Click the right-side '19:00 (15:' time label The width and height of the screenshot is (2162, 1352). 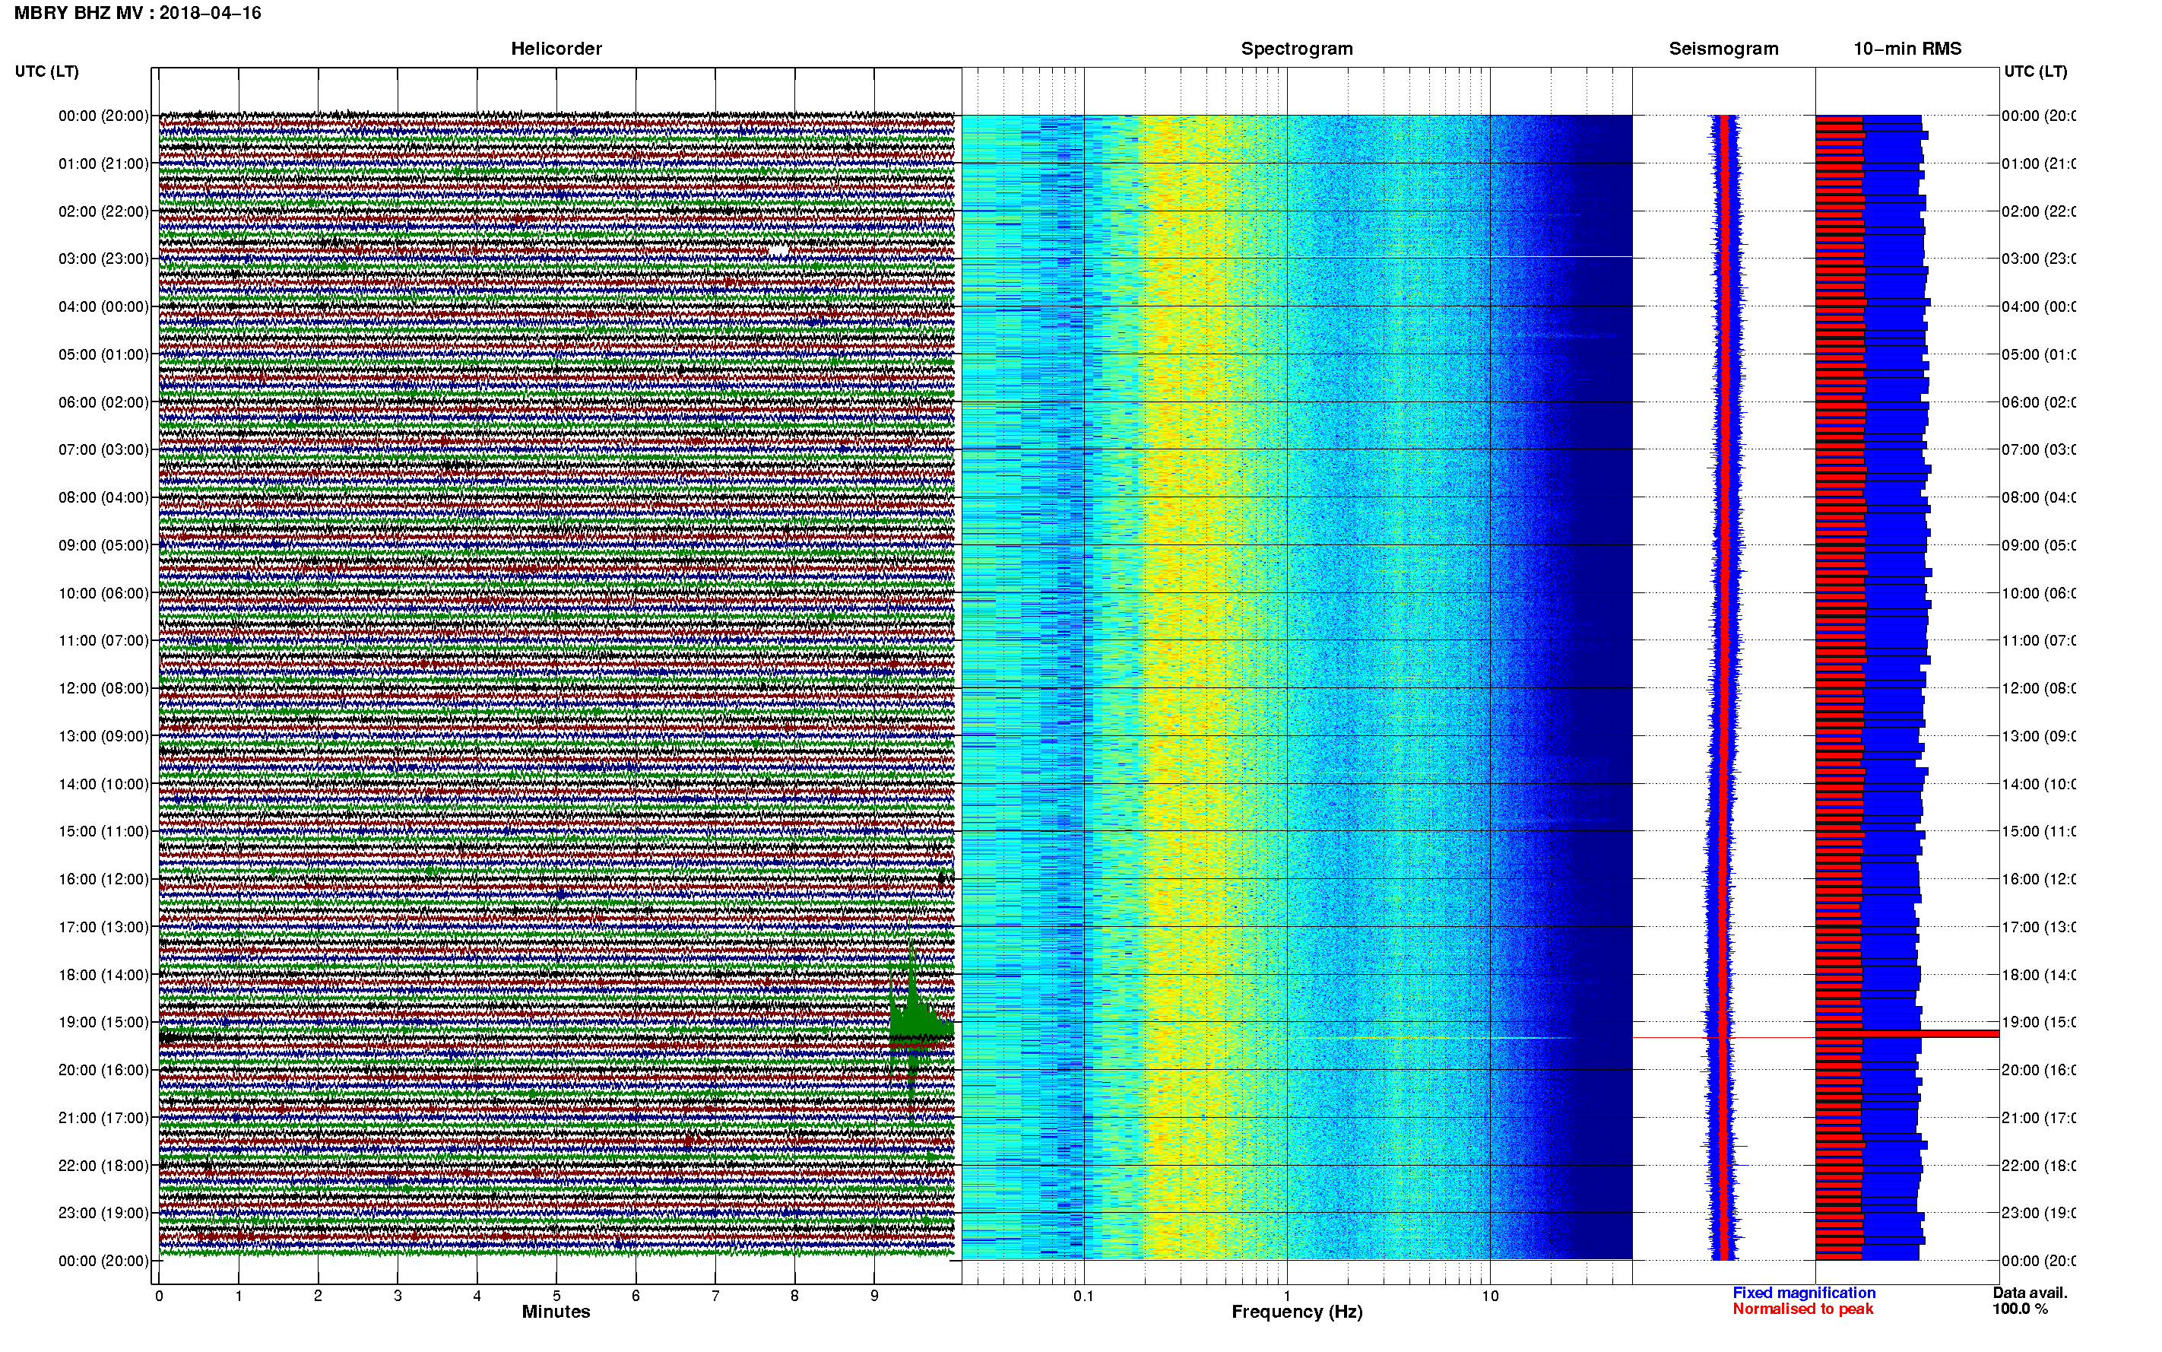pyautogui.click(x=2039, y=1022)
